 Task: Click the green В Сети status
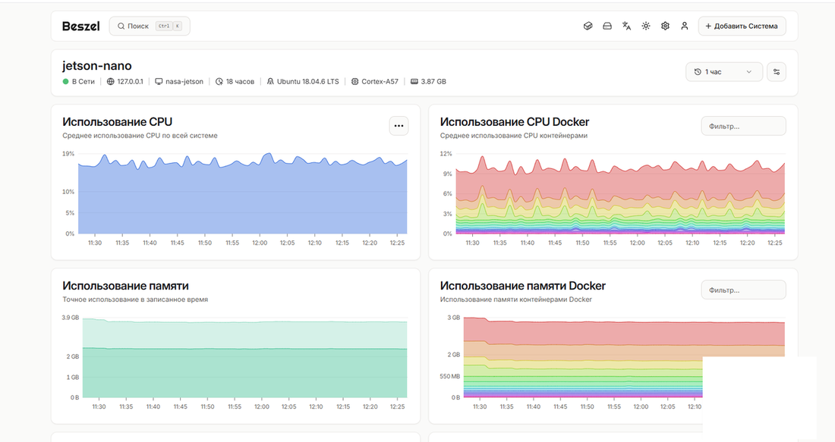pos(78,81)
